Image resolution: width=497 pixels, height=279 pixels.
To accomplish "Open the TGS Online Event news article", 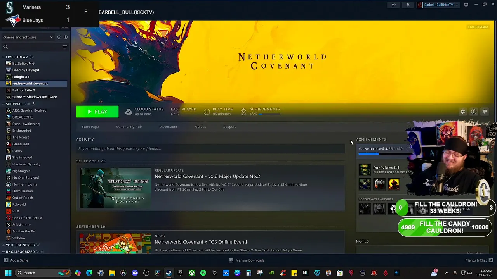I will click(201, 242).
